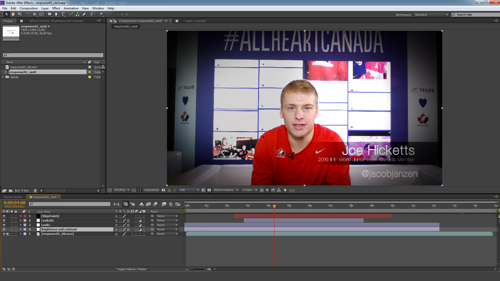Open the timeline Graph Editor icon
This screenshot has width=500, height=281.
[x=178, y=204]
